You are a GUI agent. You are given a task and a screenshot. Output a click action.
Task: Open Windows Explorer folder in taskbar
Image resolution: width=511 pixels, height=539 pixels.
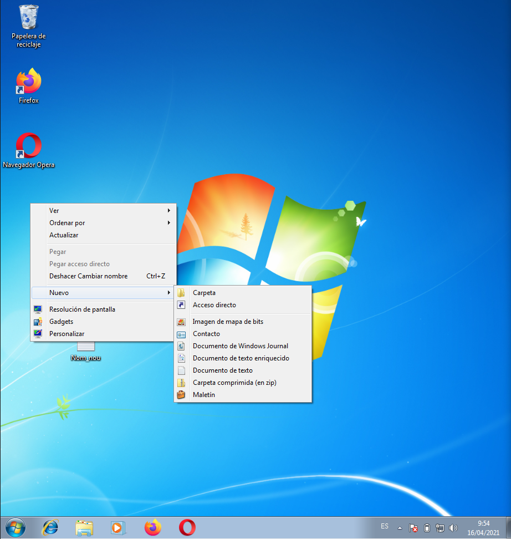click(84, 528)
